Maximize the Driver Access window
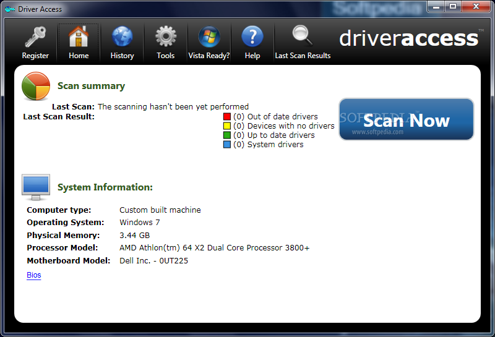 453,6
